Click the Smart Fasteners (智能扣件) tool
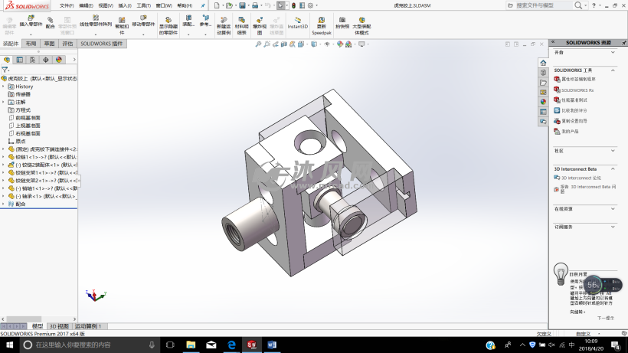This screenshot has width=628, height=353. (122, 25)
